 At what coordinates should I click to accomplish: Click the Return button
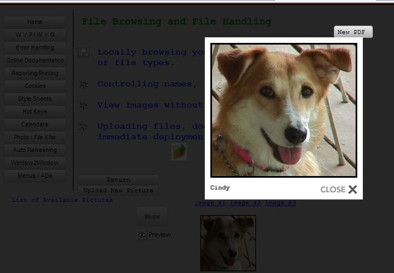[x=118, y=180]
